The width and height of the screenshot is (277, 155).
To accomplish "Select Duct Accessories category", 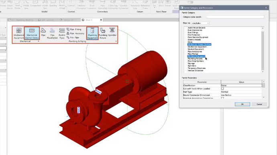I will 195,30.
